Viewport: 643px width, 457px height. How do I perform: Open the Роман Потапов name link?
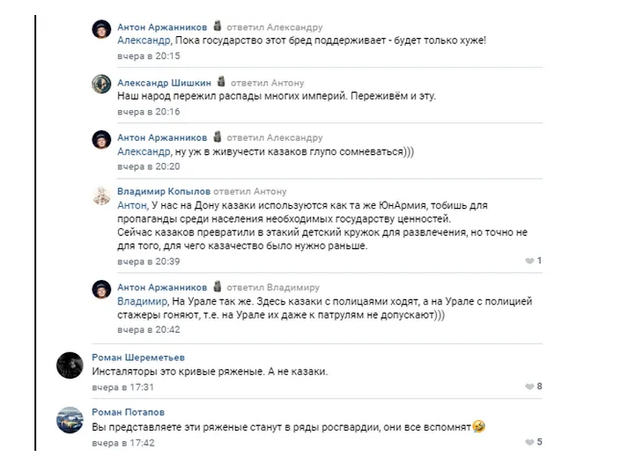128,412
